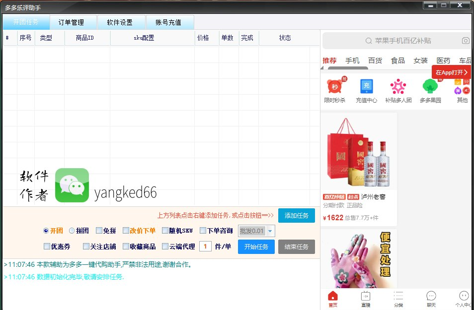Select the 拼团 radio button
Image resolution: width=474 pixels, height=310 pixels.
pyautogui.click(x=72, y=231)
